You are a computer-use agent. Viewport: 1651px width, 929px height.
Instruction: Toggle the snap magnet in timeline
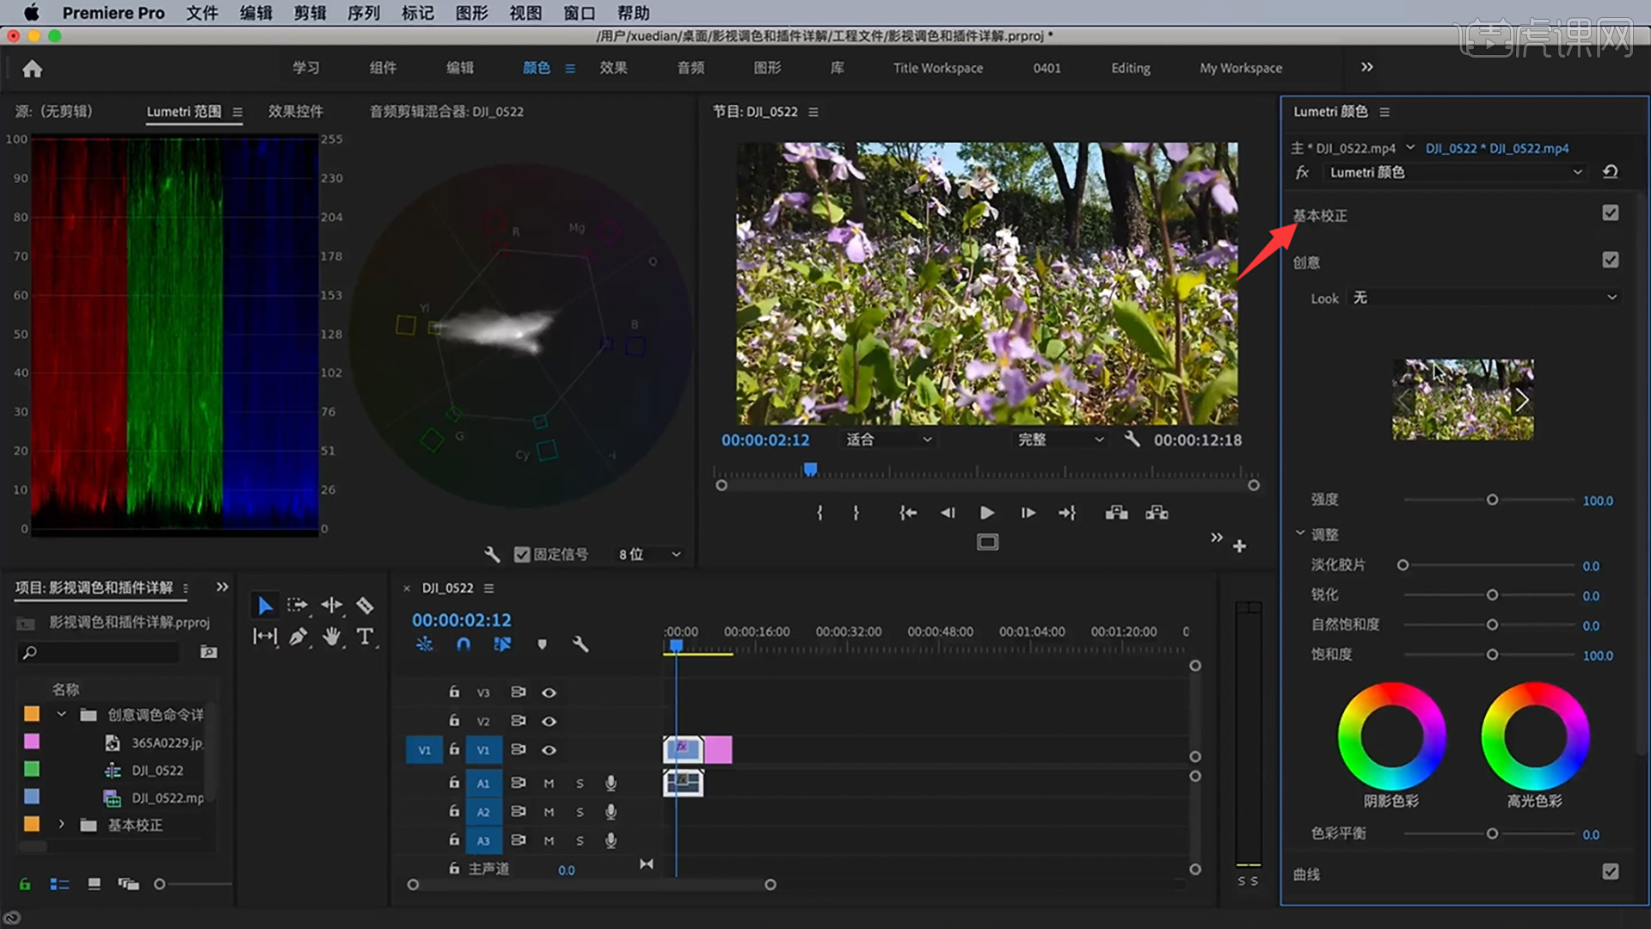pyautogui.click(x=463, y=644)
